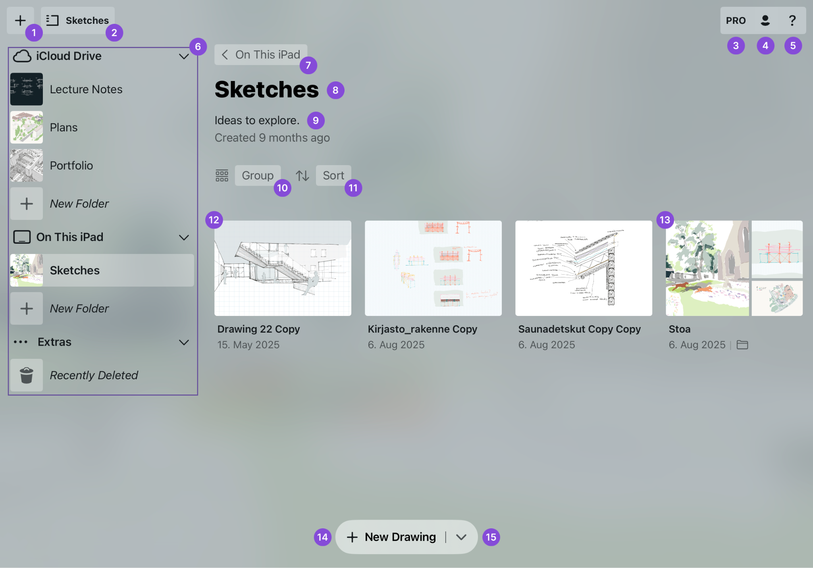The height and width of the screenshot is (568, 813).
Task: Click the Plans folder thumbnail
Action: (27, 127)
